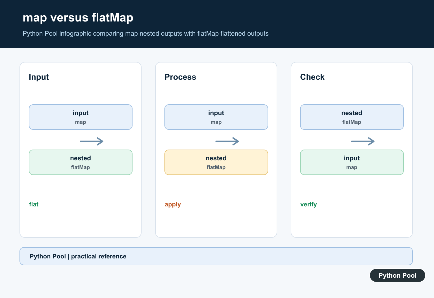Select the 'Check' card heading
Screen dimensions: 434x298
click(x=312, y=77)
